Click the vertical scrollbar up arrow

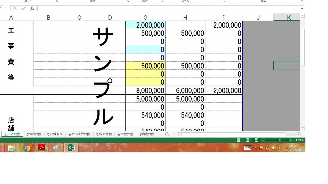pyautogui.click(x=303, y=16)
